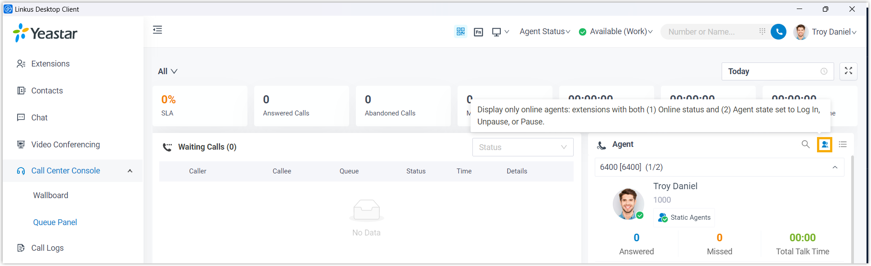The width and height of the screenshot is (871, 266).
Task: Open the Extensions section
Action: (x=50, y=64)
